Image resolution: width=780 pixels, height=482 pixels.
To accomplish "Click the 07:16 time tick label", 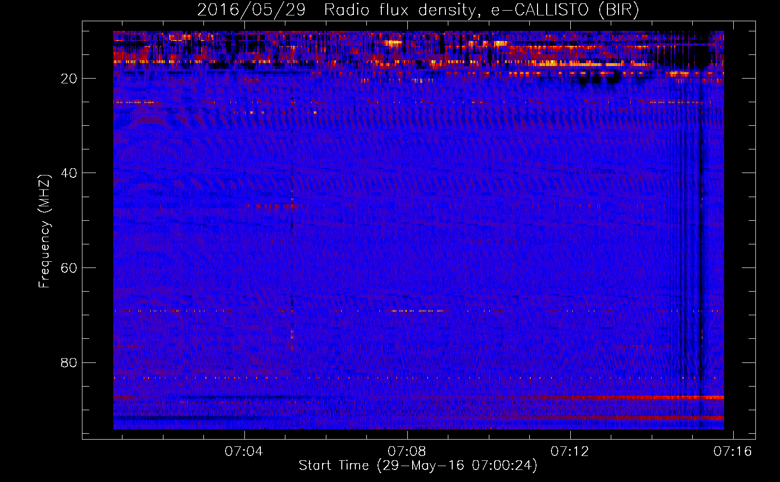I will coord(733,452).
